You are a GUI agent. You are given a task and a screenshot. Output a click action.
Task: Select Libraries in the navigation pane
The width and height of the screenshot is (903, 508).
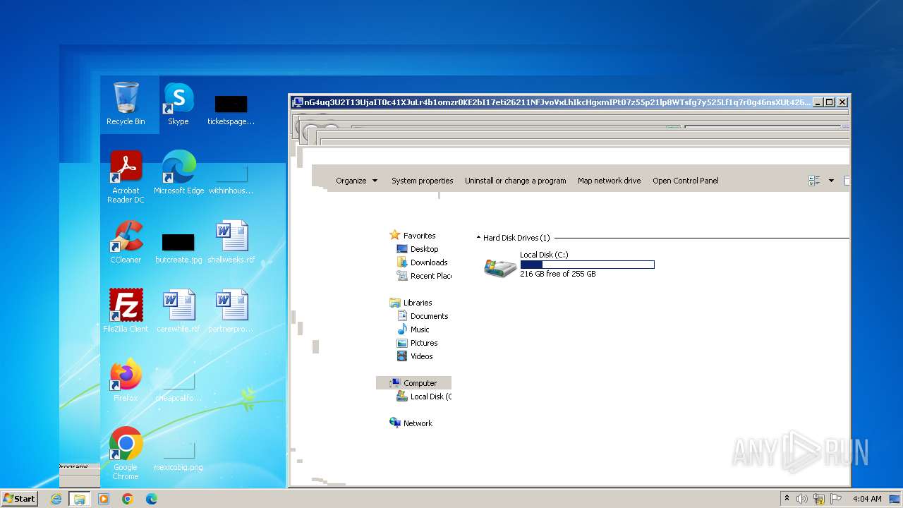[418, 303]
